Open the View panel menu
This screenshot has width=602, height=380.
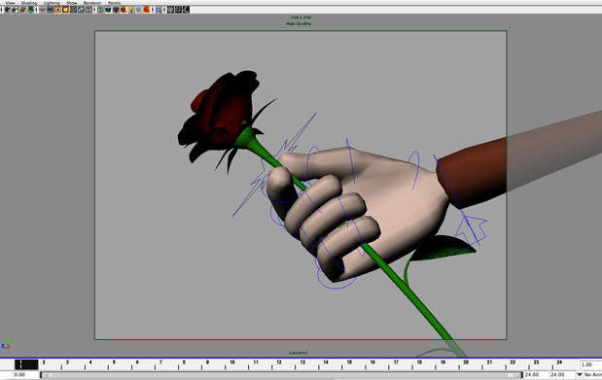coord(10,3)
